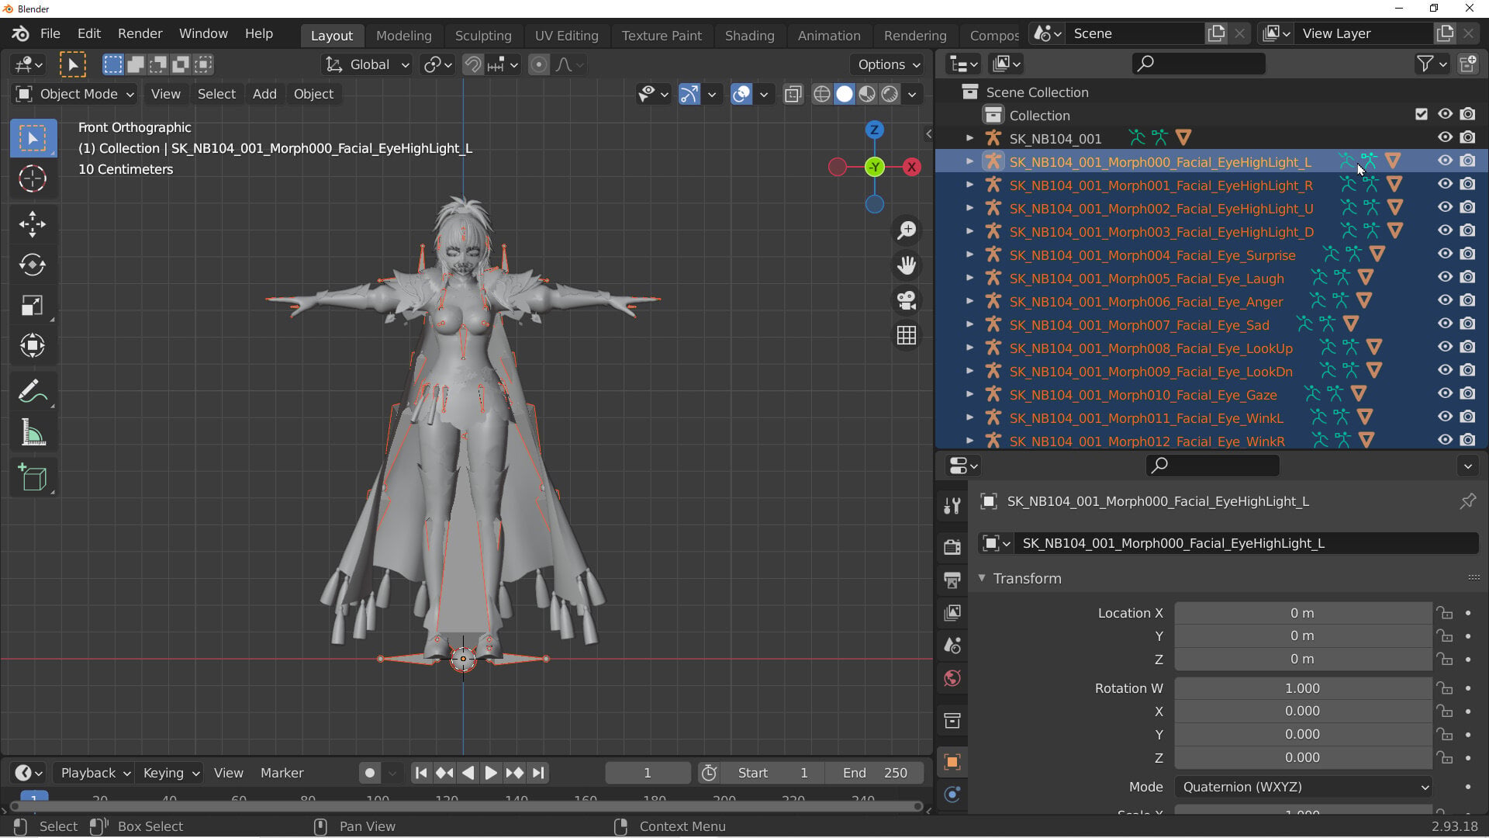Image resolution: width=1489 pixels, height=838 pixels.
Task: Open Render properties tab
Action: click(952, 547)
